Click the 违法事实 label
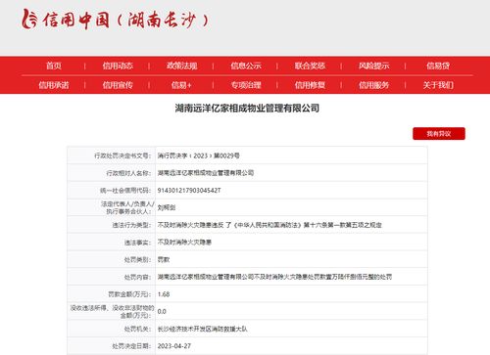This screenshot has height=355, width=490. click(x=138, y=243)
